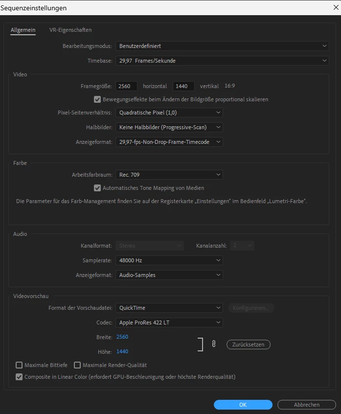Viewport: 341px width, 414px height.
Task: Click the Lumetri-Farbe color management note
Action: 161,201
